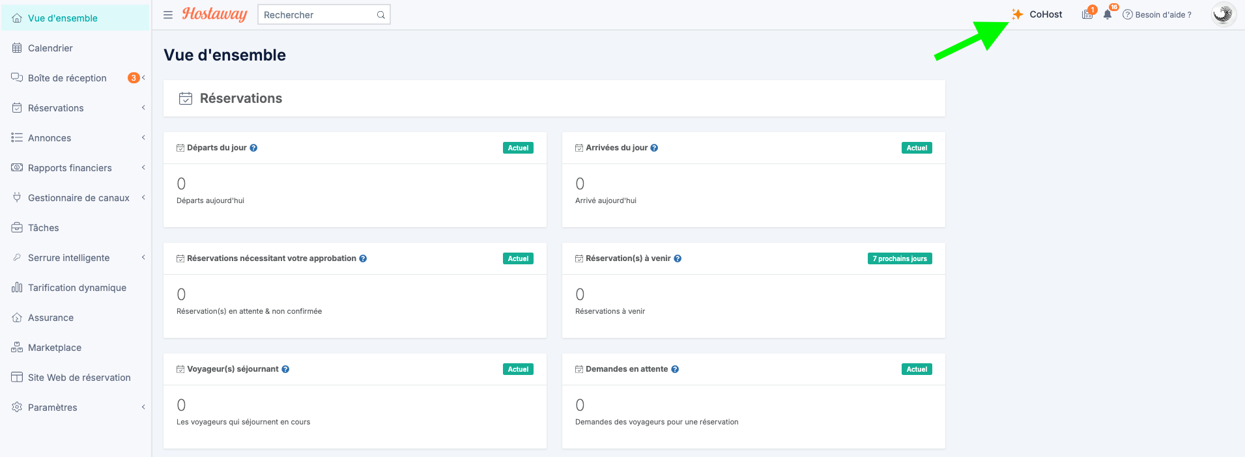Open the CoHost sparkle icon
1245x457 pixels.
(1017, 14)
